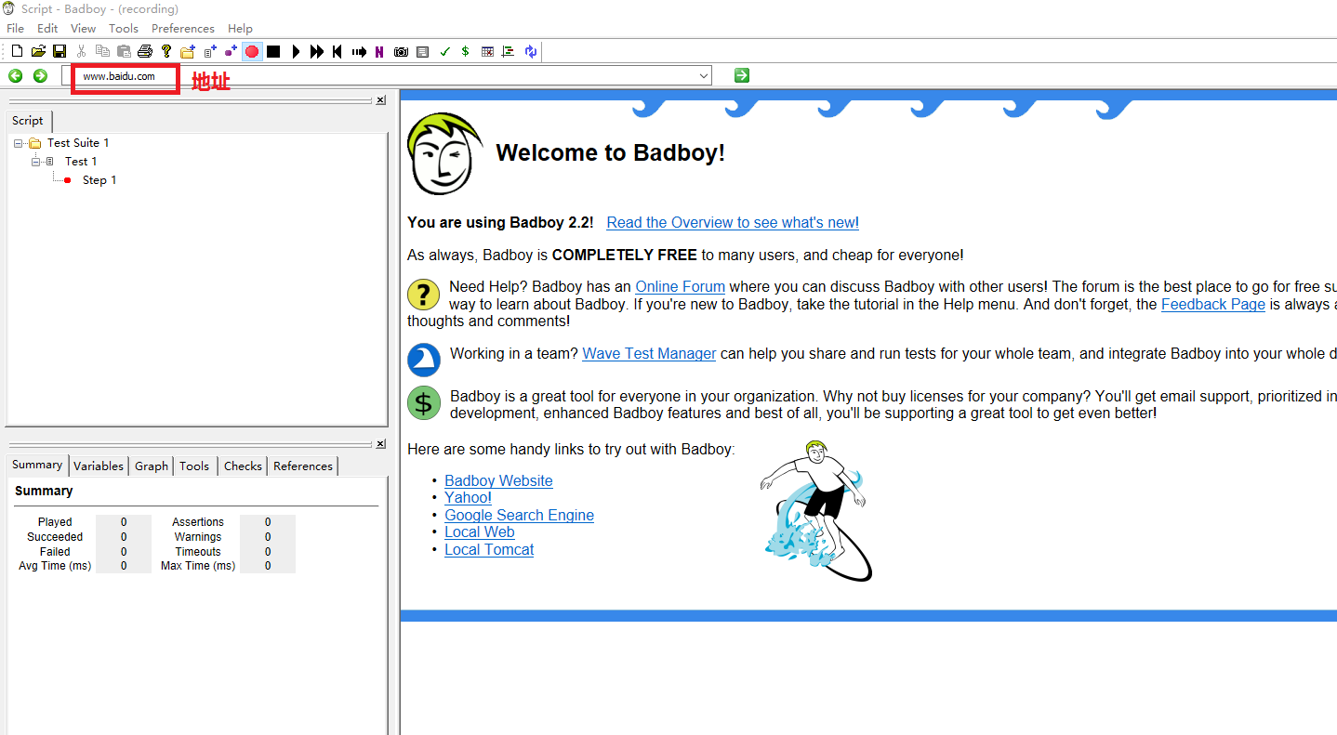The image size is (1337, 735).
Task: Click the table grid icon in the toolbar
Action: (487, 51)
